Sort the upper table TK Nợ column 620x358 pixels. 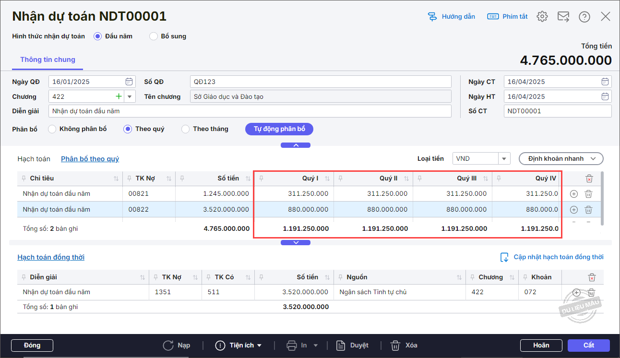click(169, 179)
